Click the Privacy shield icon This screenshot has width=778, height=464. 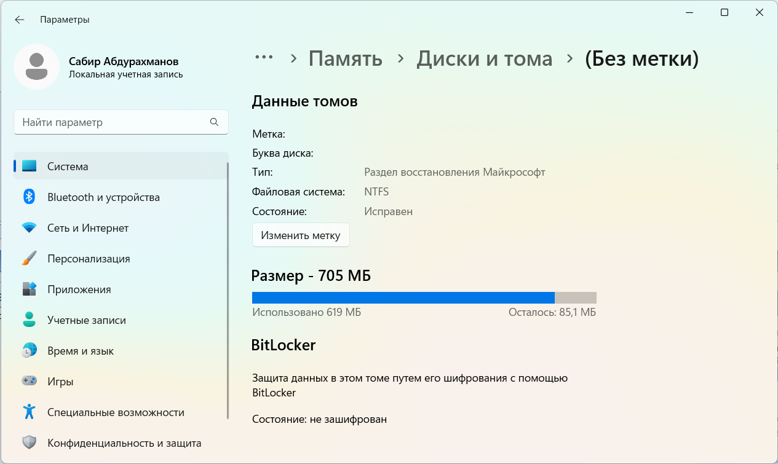coord(29,443)
